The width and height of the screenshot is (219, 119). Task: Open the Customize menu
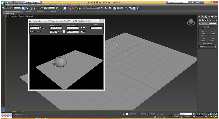(x=74, y=5)
